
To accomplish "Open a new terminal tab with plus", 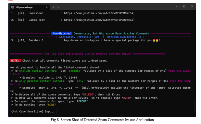I will coord(54,7).
